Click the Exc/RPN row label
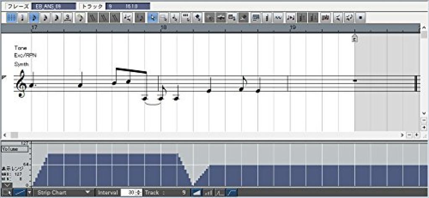Viewport: 429px width, 198px height. pos(26,56)
